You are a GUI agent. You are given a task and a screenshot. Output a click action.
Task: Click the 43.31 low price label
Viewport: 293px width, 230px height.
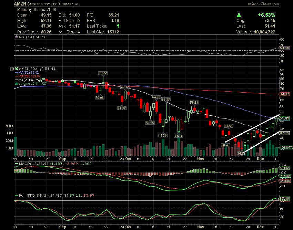(178, 136)
